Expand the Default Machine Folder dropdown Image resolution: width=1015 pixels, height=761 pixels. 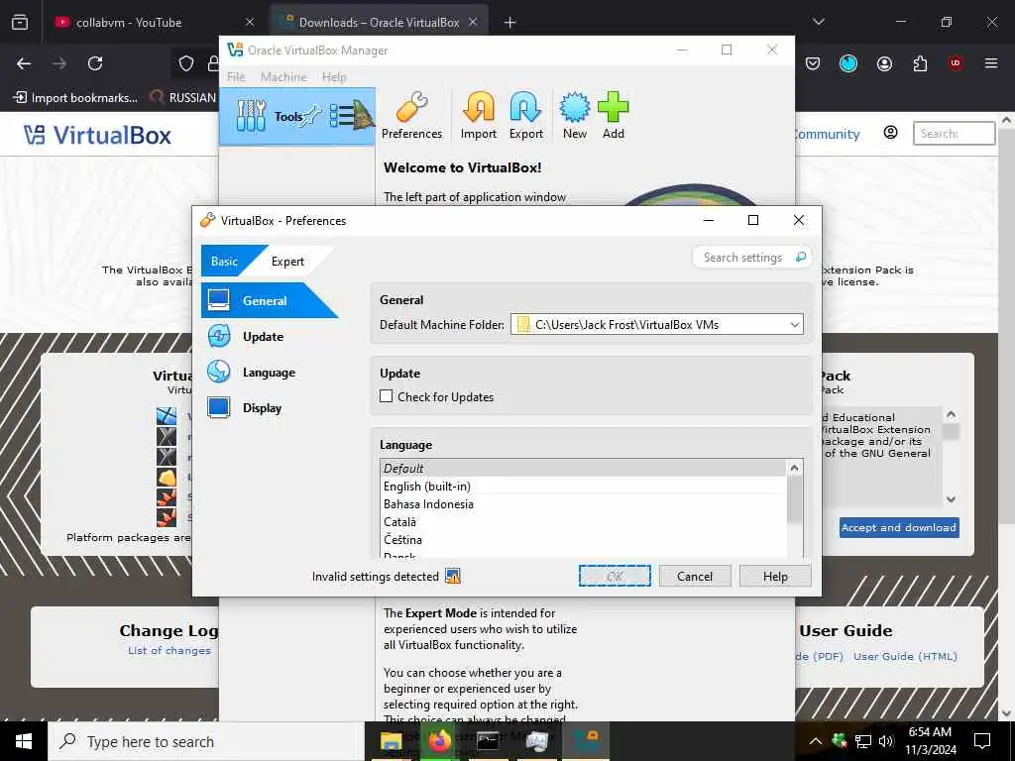click(794, 325)
